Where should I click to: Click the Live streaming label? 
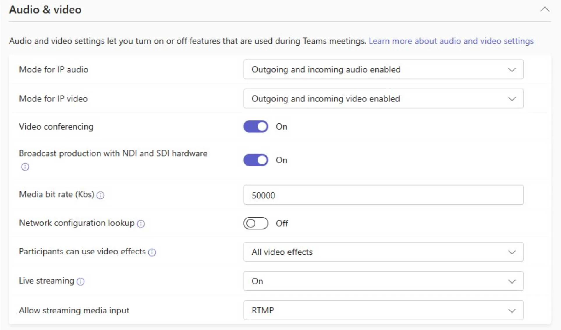pyautogui.click(x=47, y=281)
